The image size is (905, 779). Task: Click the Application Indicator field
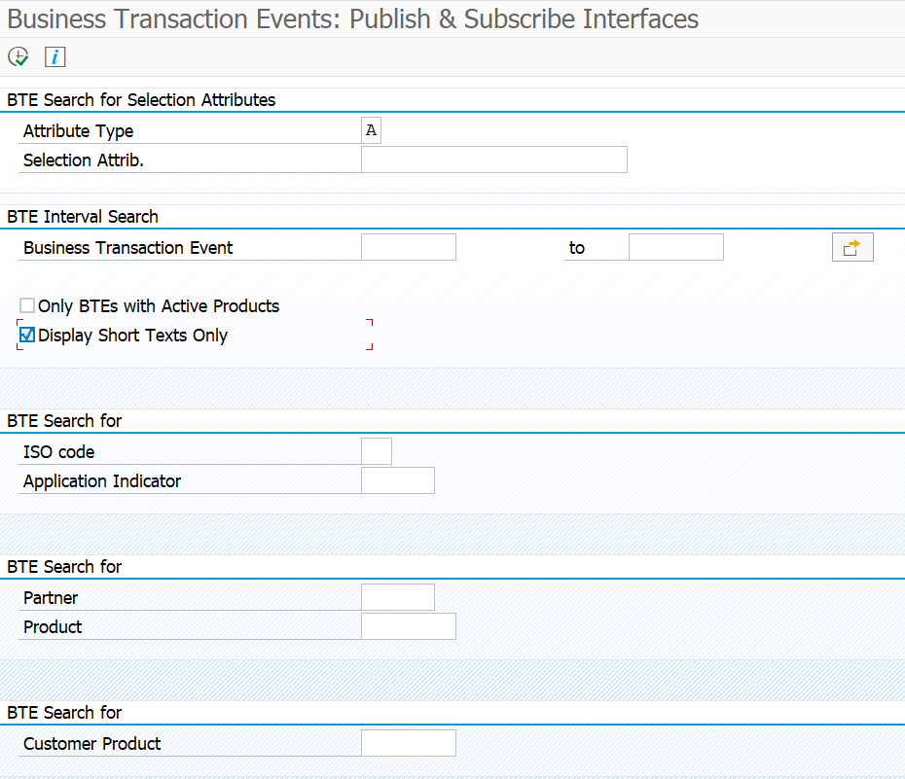398,480
